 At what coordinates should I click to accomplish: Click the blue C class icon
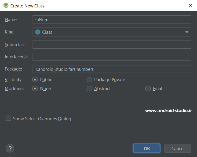(x=38, y=32)
